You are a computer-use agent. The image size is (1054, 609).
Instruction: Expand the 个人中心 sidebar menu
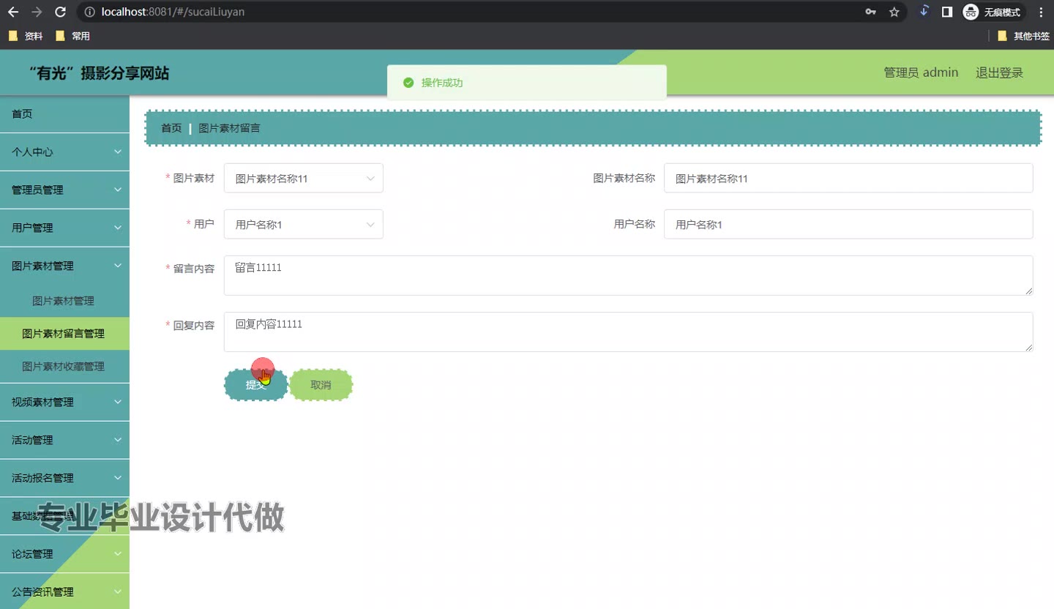click(x=64, y=152)
